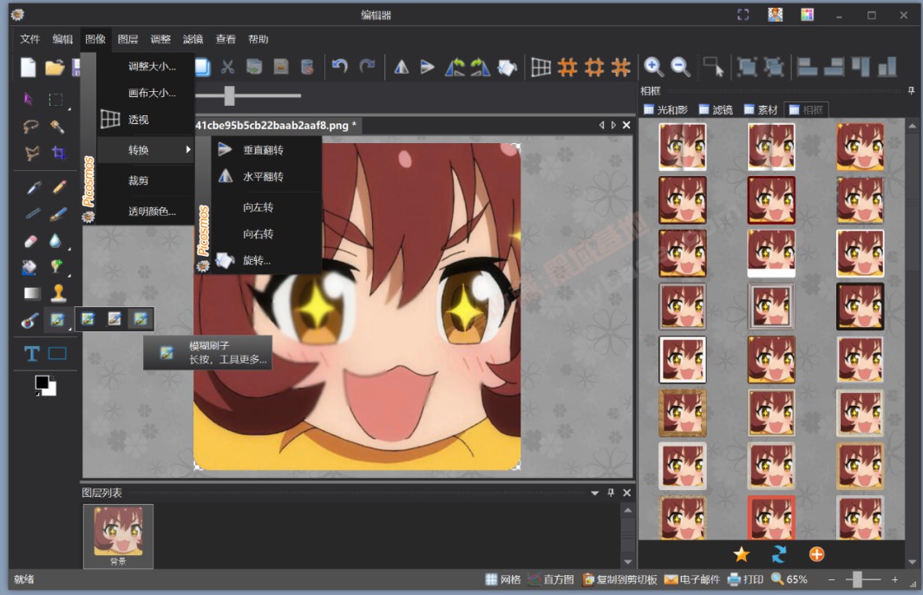Select 向右转 in submenu

(266, 233)
